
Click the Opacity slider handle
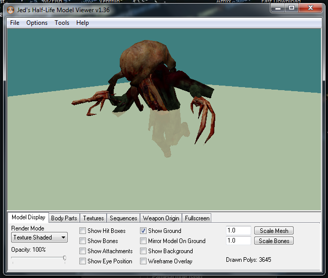pyautogui.click(x=65, y=258)
